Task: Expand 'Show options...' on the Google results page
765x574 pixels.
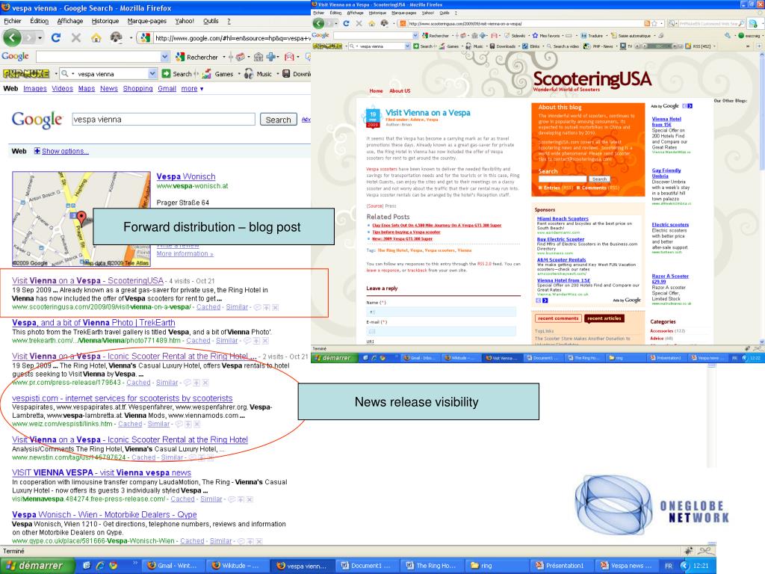Action: point(61,151)
